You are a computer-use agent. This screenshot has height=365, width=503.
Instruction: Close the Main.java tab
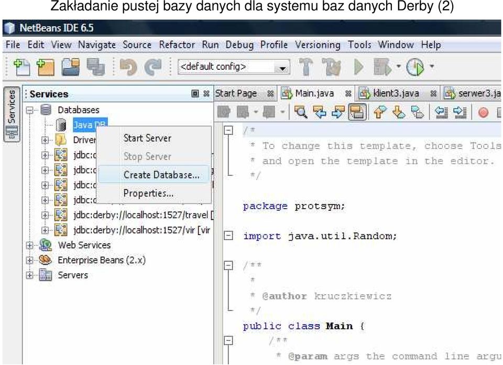pyautogui.click(x=348, y=94)
